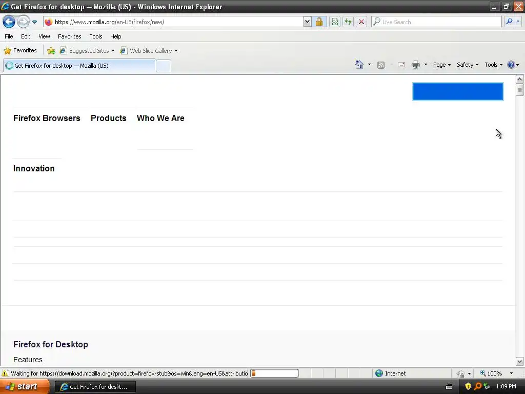Viewport: 525px width, 394px height.
Task: Open the recent pages dropdown arrow
Action: (34, 22)
